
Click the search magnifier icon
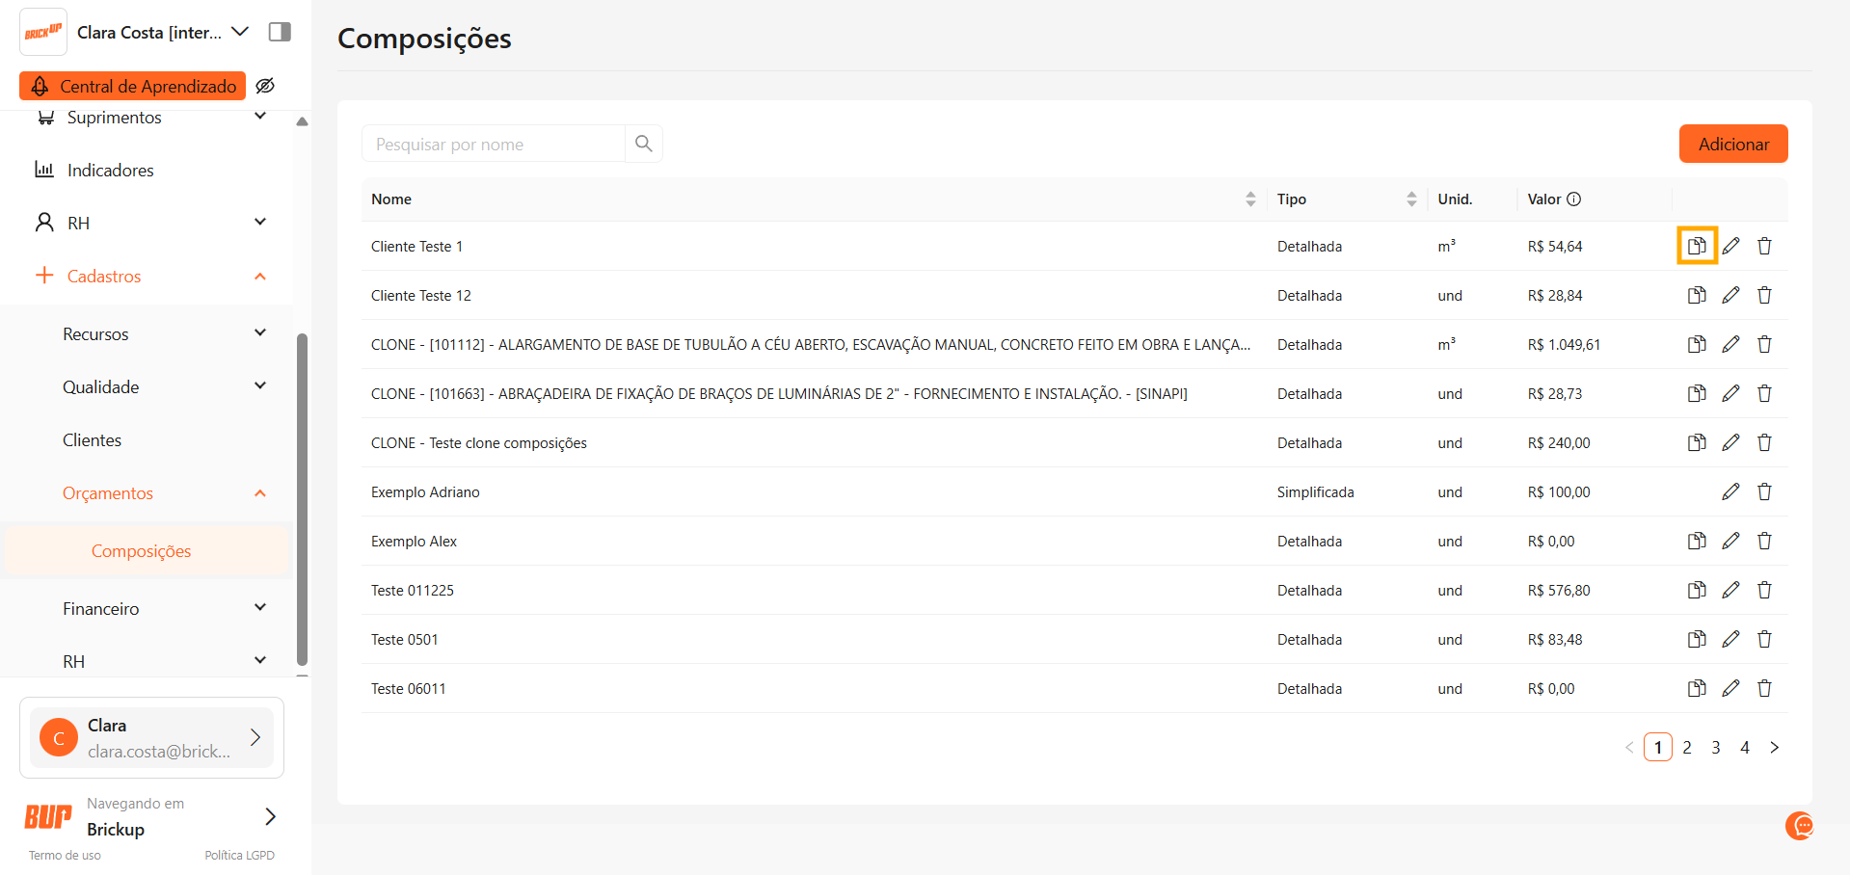(x=644, y=144)
